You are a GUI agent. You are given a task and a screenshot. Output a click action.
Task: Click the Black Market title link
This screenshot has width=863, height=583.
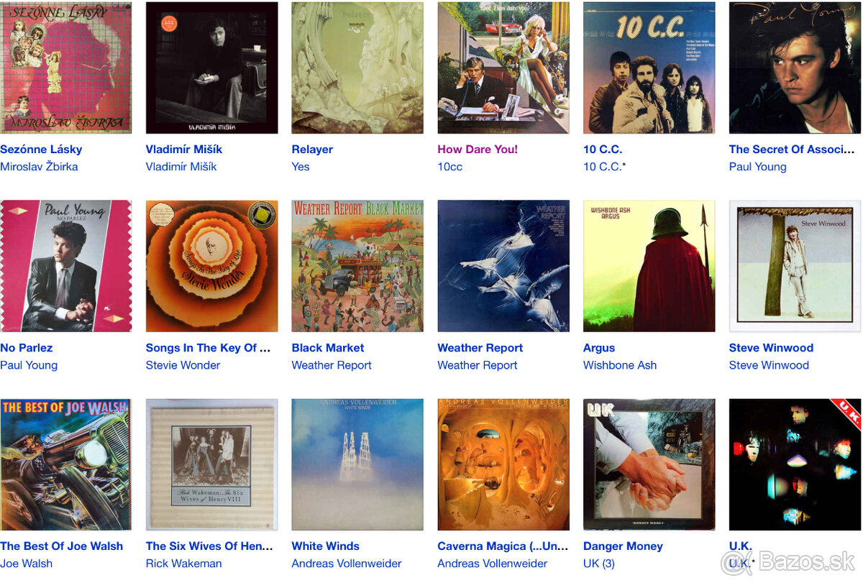coord(328,348)
